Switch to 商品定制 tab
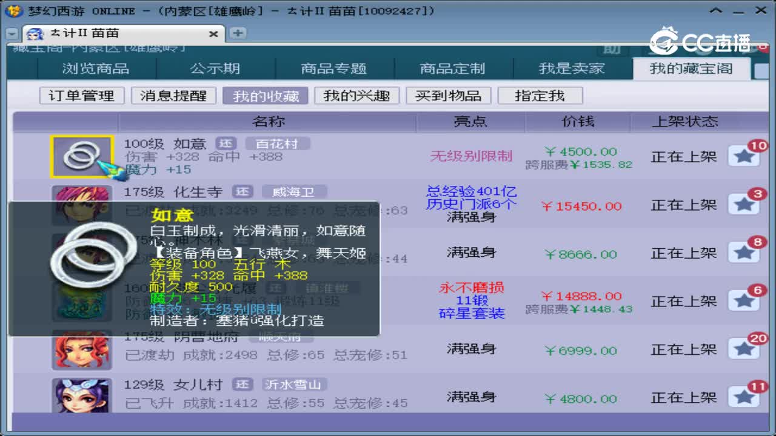776x436 pixels. (x=453, y=68)
